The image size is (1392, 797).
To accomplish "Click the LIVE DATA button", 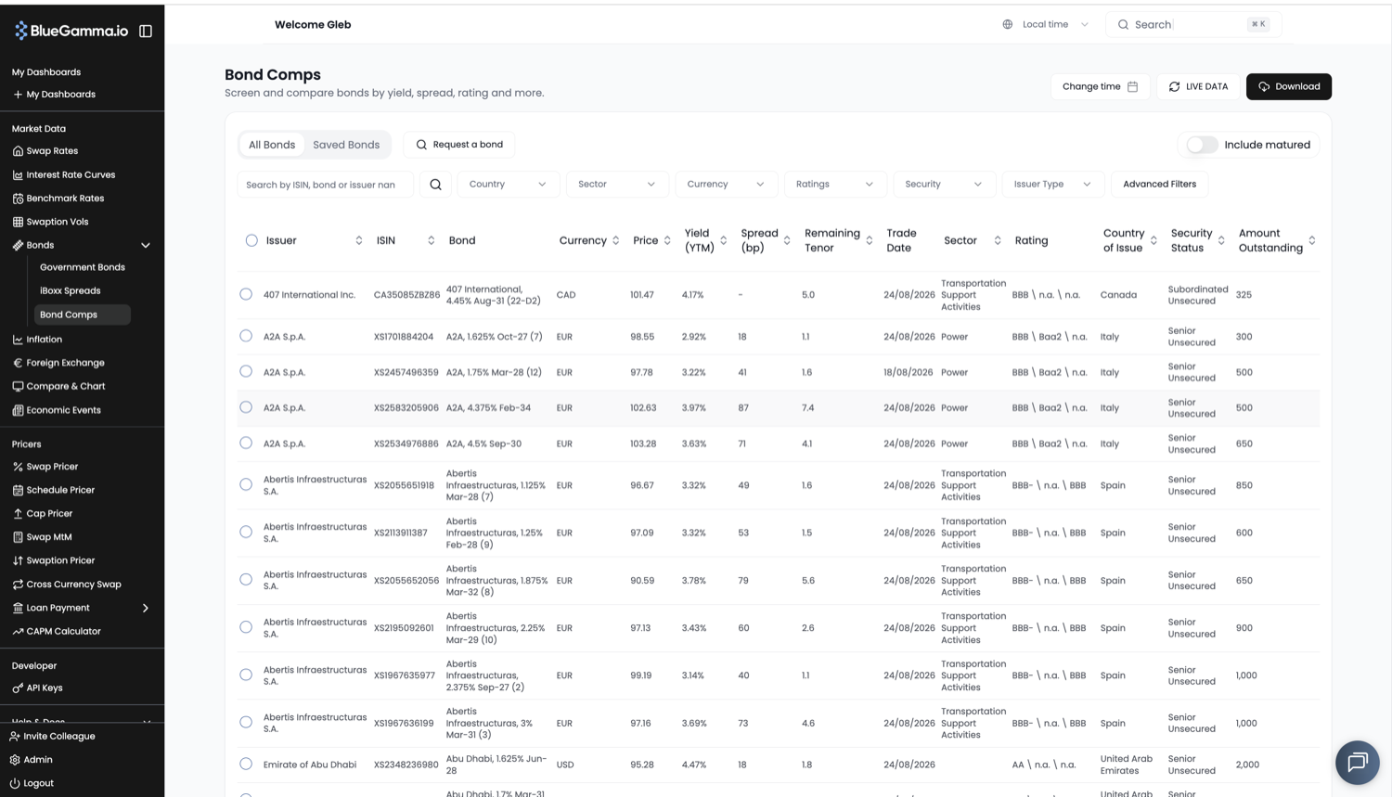I will pos(1198,86).
